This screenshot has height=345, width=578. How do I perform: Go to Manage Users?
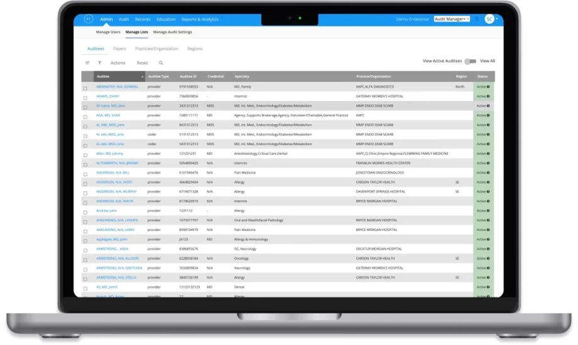(108, 32)
